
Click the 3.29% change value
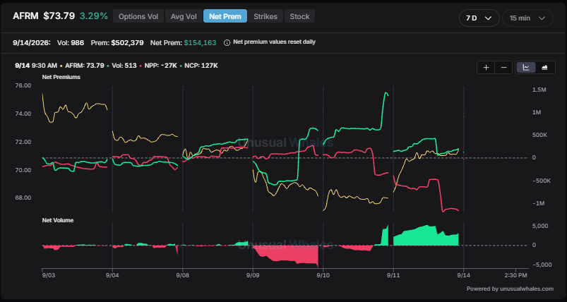click(x=94, y=16)
